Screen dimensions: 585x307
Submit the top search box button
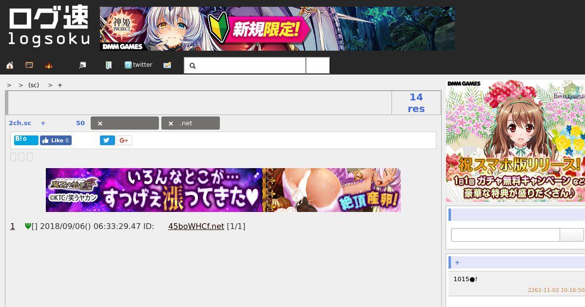318,65
